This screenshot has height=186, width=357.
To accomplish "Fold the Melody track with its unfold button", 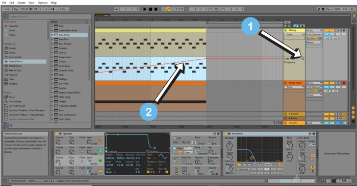I will pos(286,30).
